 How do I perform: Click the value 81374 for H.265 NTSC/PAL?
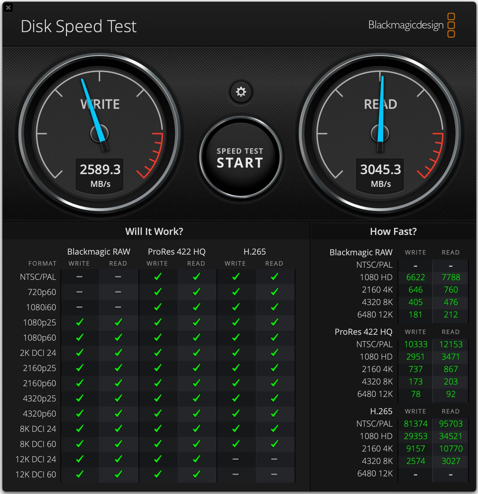pos(415,424)
